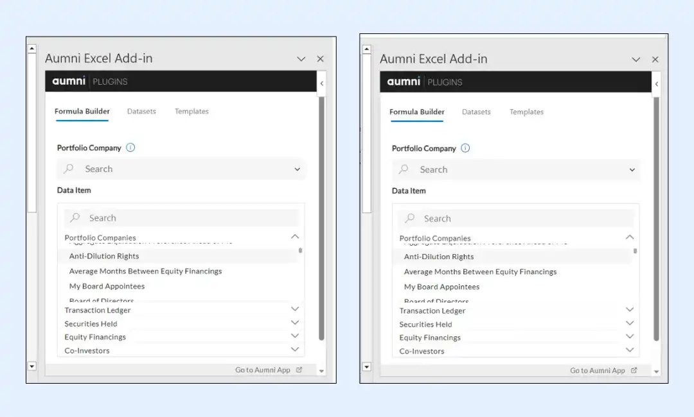The image size is (694, 417).
Task: Click scroll-down arrow beside left Go to Aumni App
Action: (322, 371)
